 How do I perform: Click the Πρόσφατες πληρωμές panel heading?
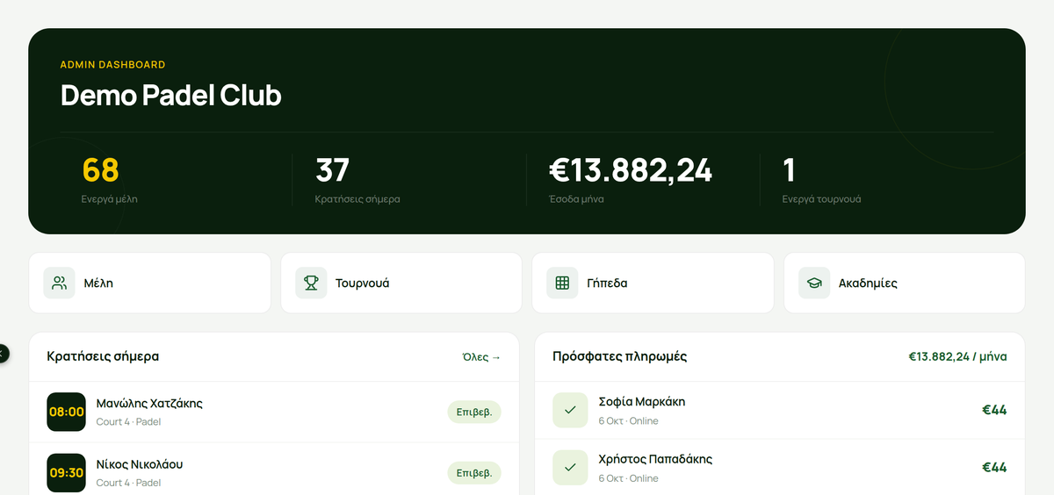click(x=620, y=356)
